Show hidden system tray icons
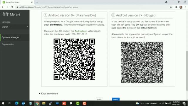The image size is (188, 106). 160,103
